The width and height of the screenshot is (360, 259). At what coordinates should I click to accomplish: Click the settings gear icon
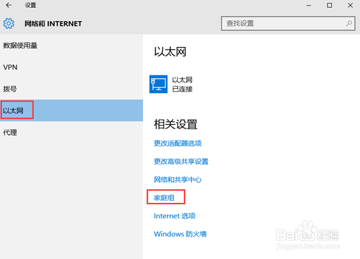(9, 23)
